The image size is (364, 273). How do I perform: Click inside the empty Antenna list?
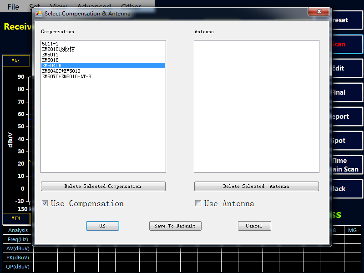(256, 106)
